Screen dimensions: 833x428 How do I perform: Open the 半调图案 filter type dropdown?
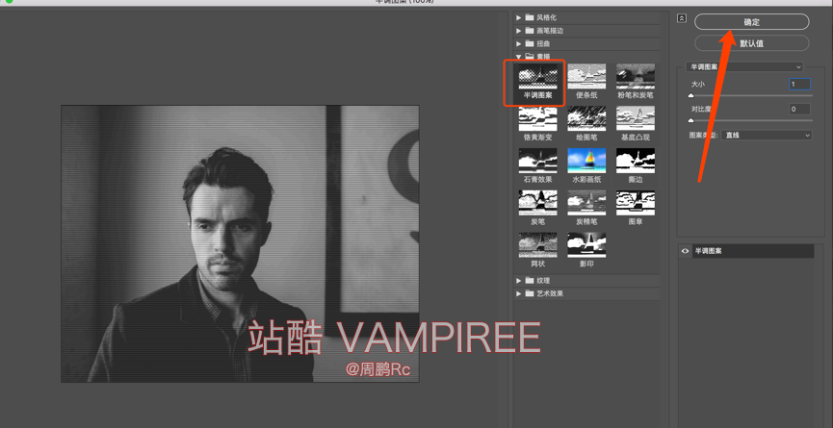(x=744, y=66)
